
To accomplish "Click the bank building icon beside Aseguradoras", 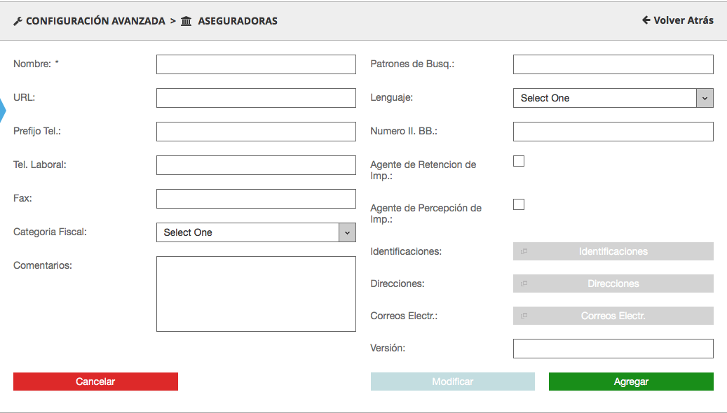I will pyautogui.click(x=186, y=21).
